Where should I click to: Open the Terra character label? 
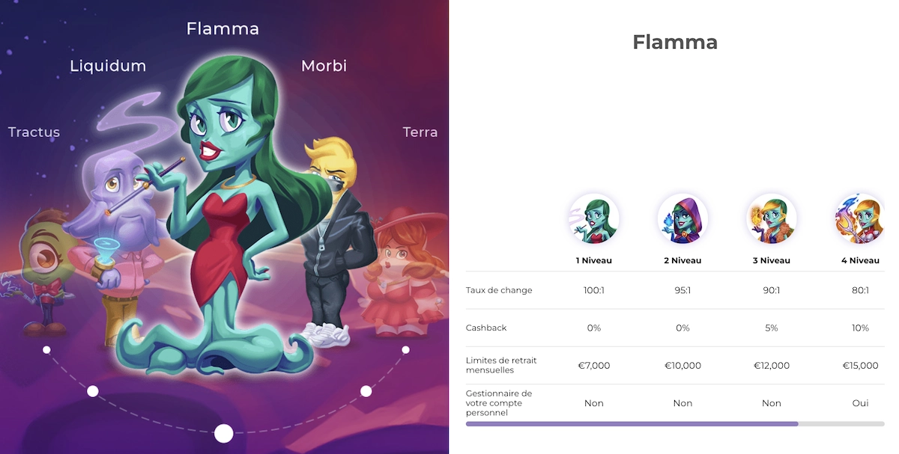pos(420,132)
